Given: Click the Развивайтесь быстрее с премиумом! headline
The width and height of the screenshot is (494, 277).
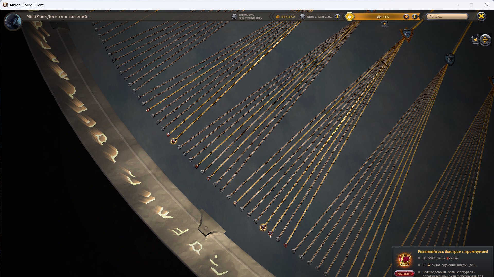Looking at the screenshot, I should (x=453, y=252).
